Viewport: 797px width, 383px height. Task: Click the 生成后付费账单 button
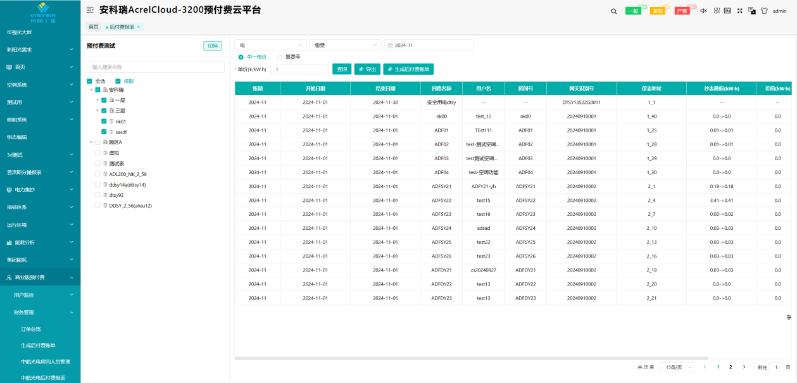click(x=408, y=69)
